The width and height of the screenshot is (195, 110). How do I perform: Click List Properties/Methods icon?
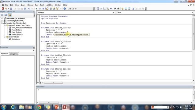tap(98, 9)
